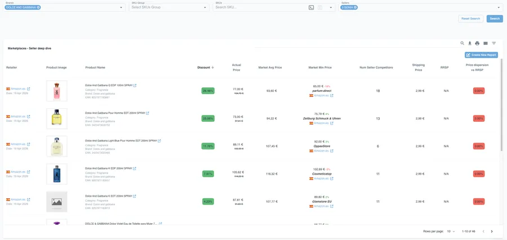The height and width of the screenshot is (240, 507).
Task: Open external icon under parfum-direct min price
Action: point(332,95)
